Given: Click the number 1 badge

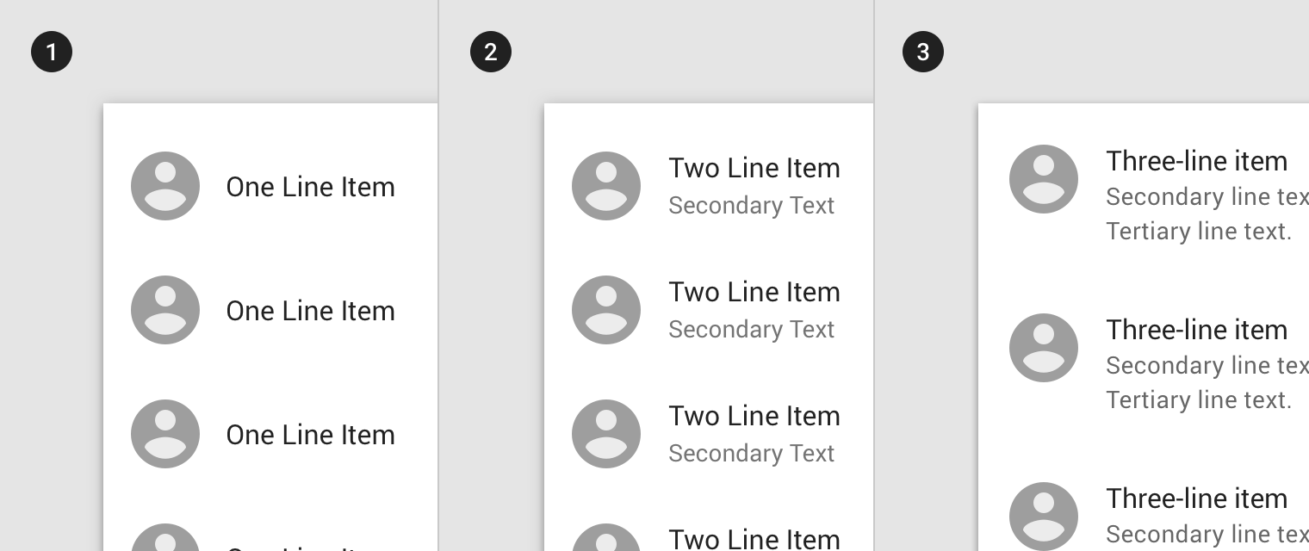Looking at the screenshot, I should click(x=52, y=53).
